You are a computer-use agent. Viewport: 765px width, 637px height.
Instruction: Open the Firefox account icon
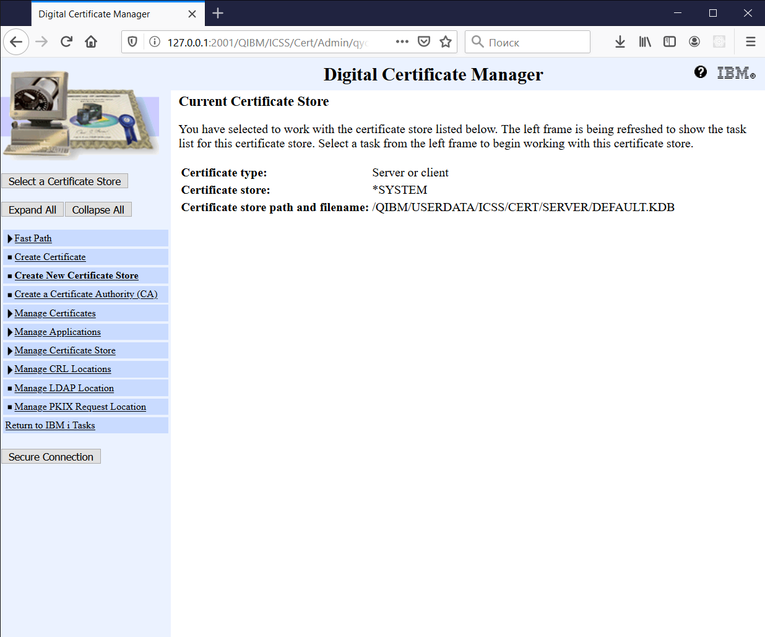click(694, 42)
